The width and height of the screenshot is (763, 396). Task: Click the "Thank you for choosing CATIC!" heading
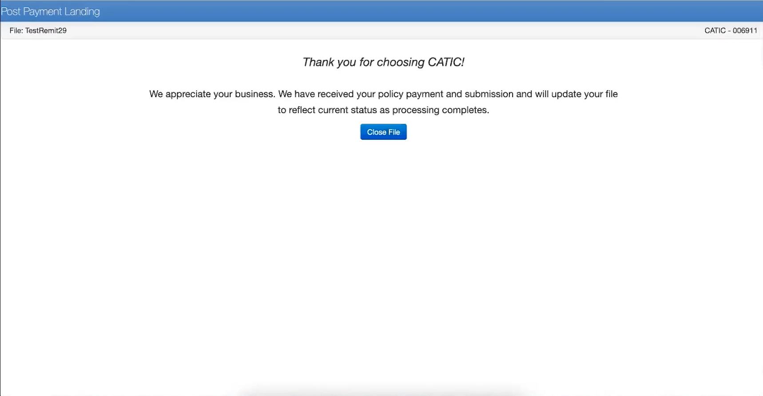click(x=383, y=62)
